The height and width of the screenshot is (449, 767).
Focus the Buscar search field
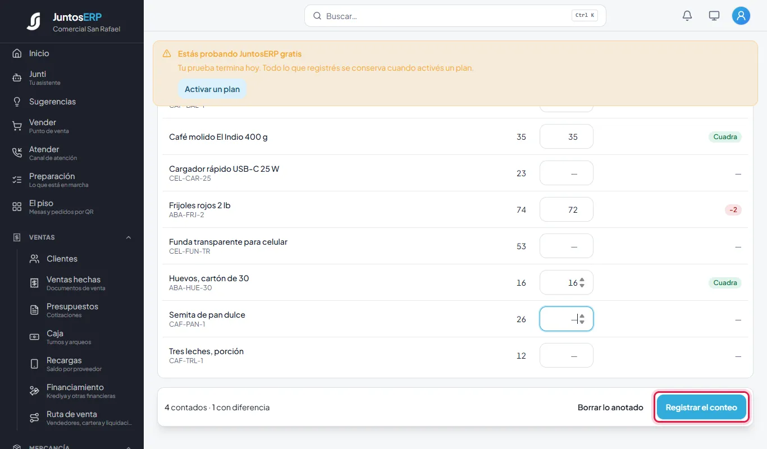[x=455, y=16]
